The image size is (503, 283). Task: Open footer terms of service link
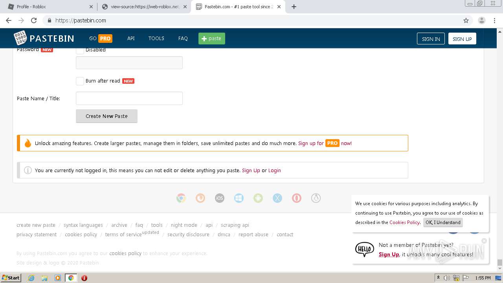123,235
